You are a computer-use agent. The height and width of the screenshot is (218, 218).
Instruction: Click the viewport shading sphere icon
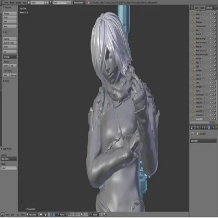pos(41,215)
